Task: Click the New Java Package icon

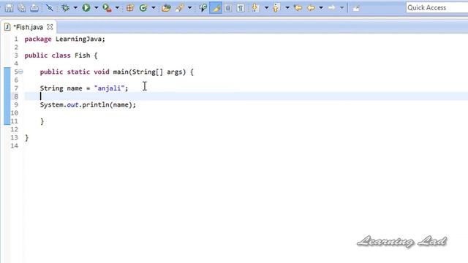Action: [130, 8]
